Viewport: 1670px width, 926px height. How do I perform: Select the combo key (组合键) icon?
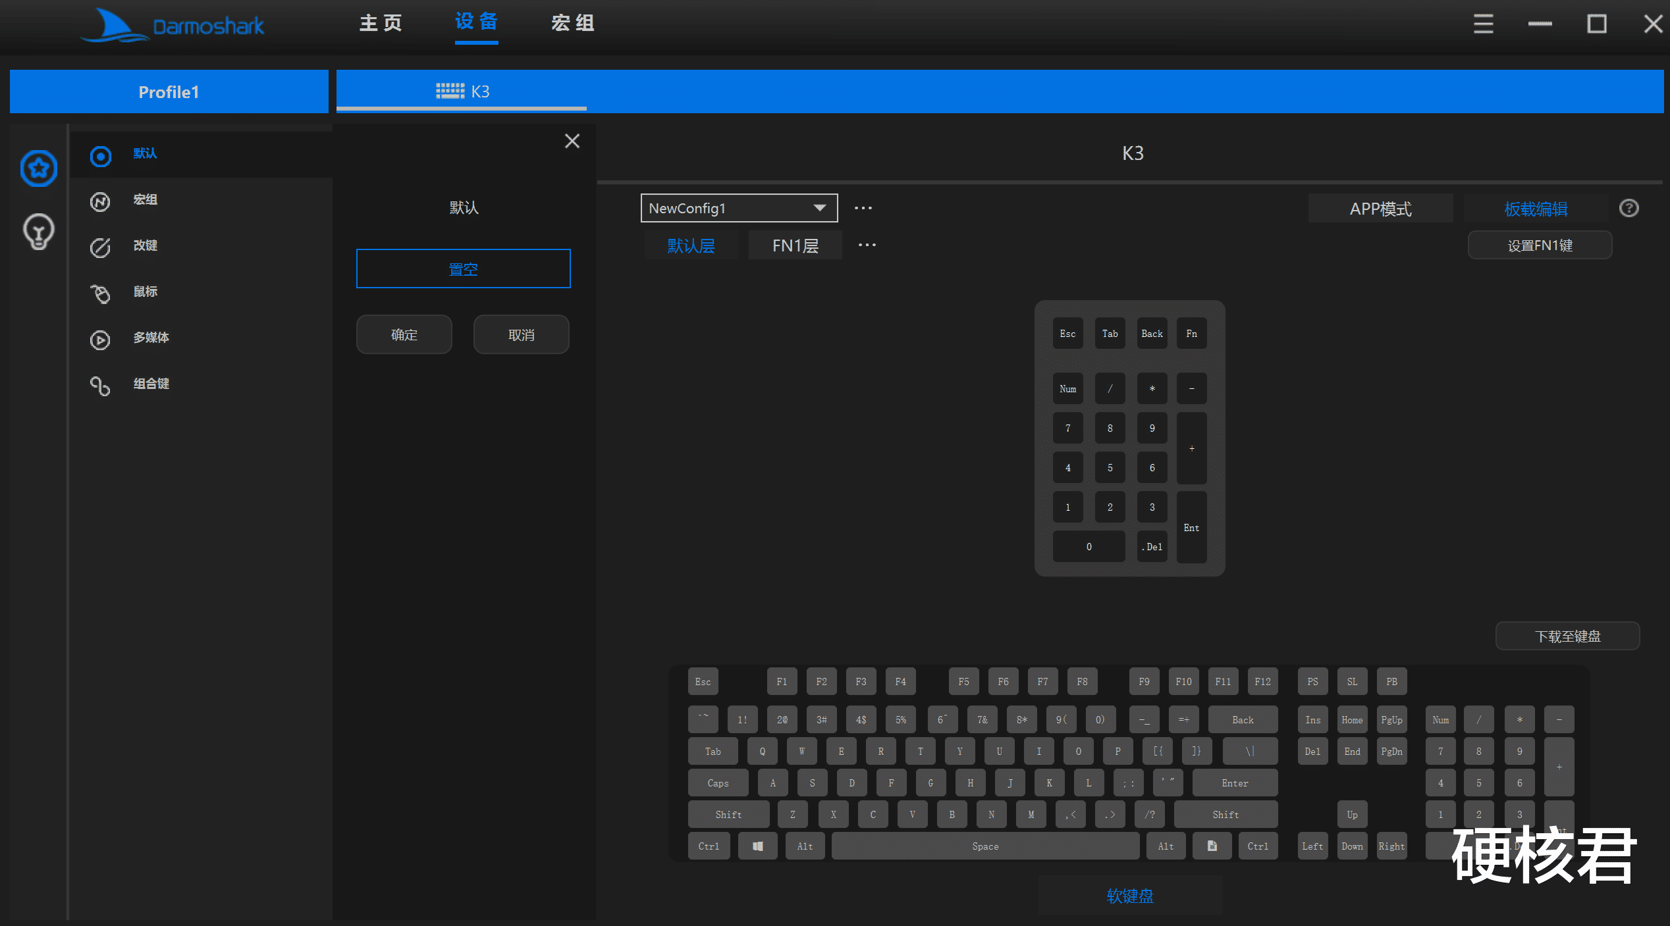coord(100,385)
